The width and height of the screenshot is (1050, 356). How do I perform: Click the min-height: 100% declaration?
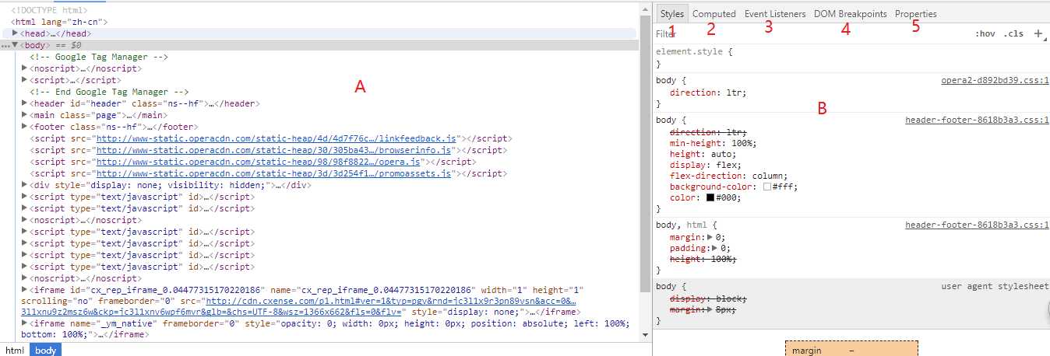pos(713,143)
